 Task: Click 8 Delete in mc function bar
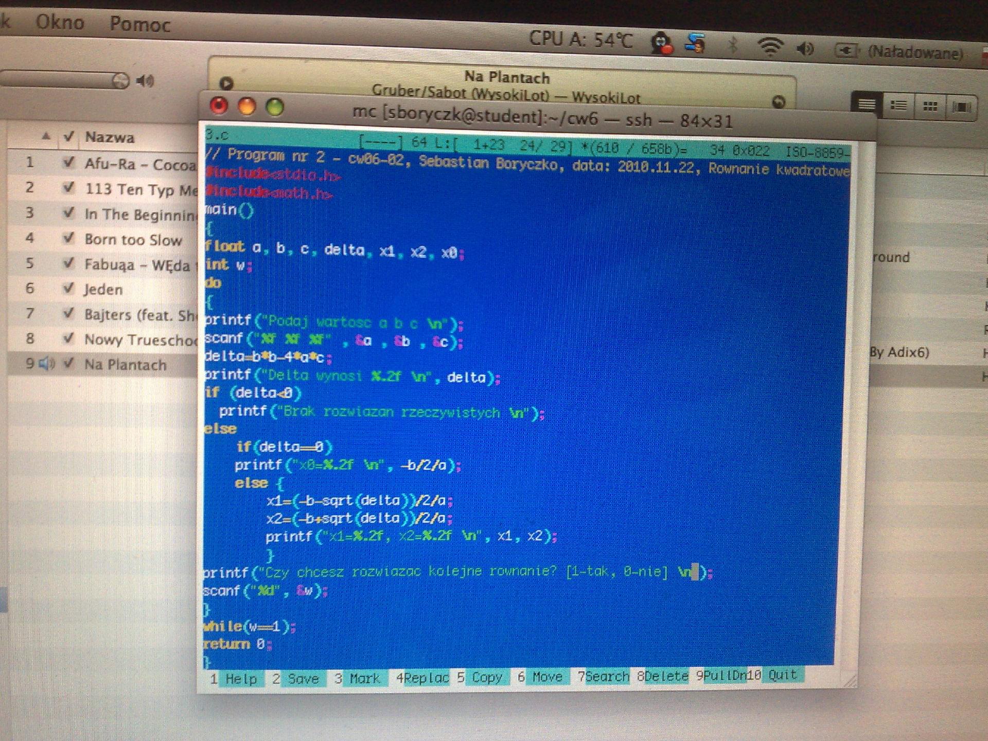click(x=663, y=676)
